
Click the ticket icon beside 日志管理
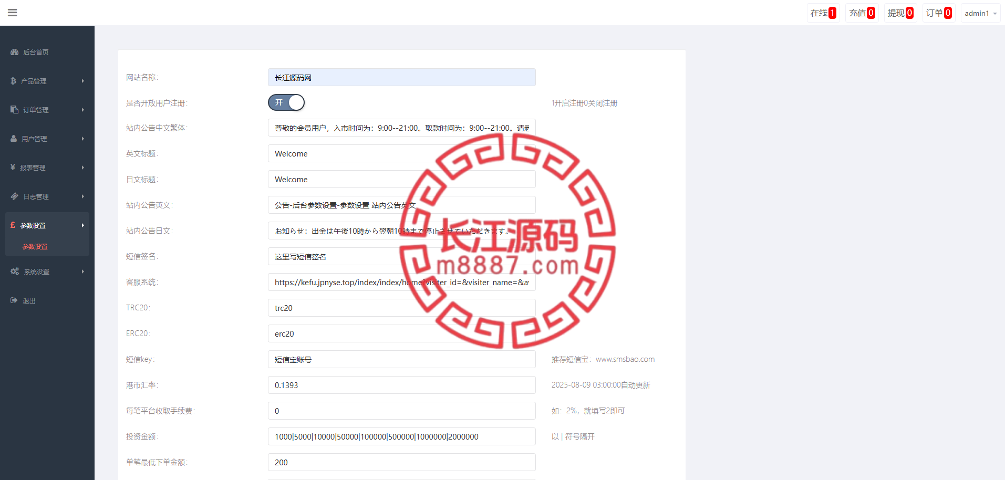(x=15, y=196)
